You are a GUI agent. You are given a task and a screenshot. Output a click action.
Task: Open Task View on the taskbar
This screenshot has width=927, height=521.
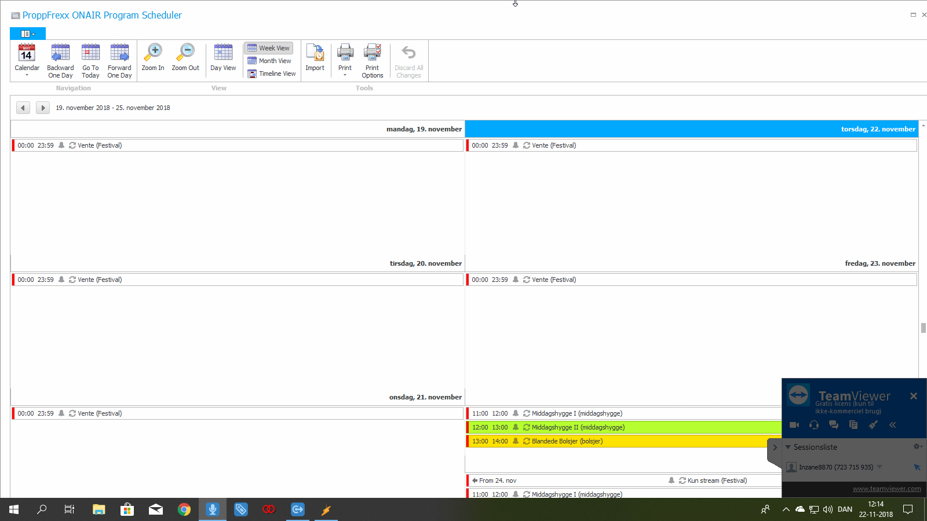click(70, 509)
